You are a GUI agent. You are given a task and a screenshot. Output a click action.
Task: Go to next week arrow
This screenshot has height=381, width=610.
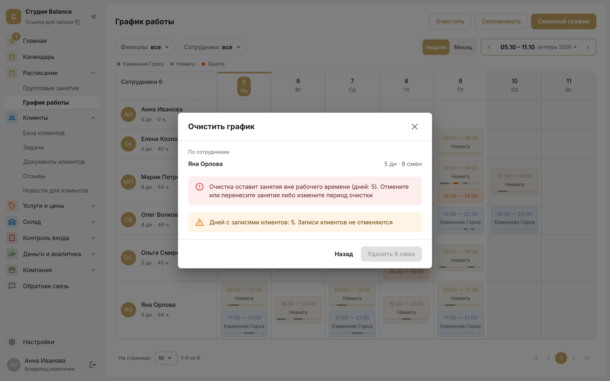pos(588,47)
